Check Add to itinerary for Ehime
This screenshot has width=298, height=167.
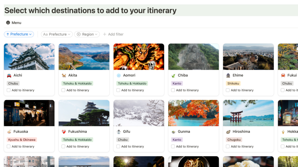(228, 90)
